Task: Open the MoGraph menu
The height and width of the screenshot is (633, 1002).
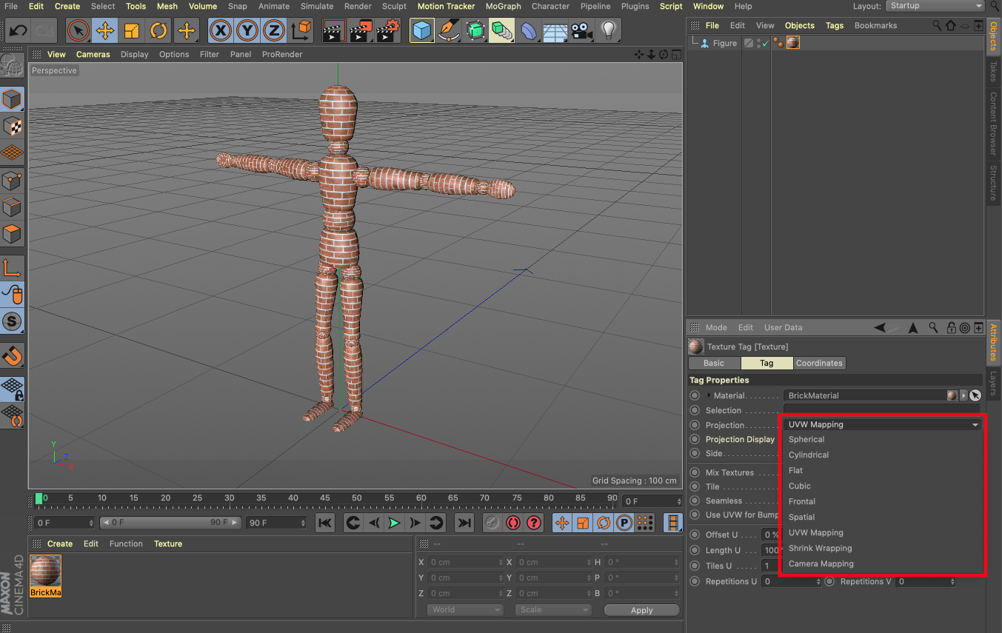Action: (x=504, y=6)
